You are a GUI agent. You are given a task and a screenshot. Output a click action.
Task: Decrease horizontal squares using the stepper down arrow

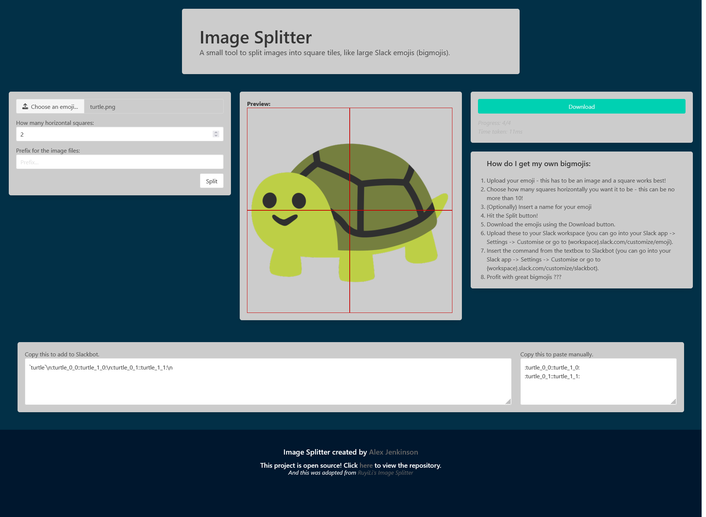(x=216, y=136)
